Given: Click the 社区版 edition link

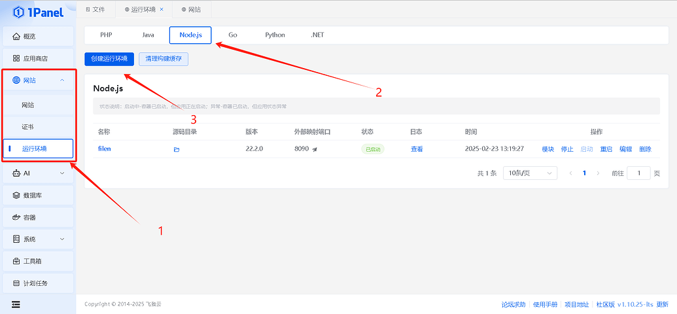Looking at the screenshot, I should coord(606,304).
